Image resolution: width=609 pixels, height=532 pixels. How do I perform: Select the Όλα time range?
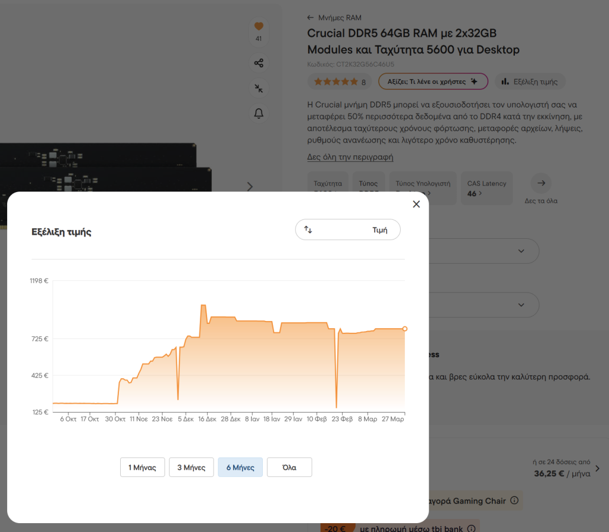(289, 467)
